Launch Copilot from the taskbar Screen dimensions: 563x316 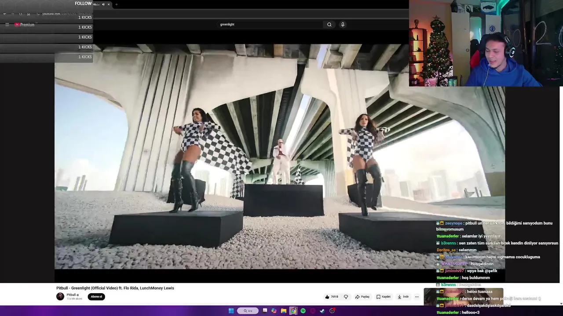tap(274, 311)
